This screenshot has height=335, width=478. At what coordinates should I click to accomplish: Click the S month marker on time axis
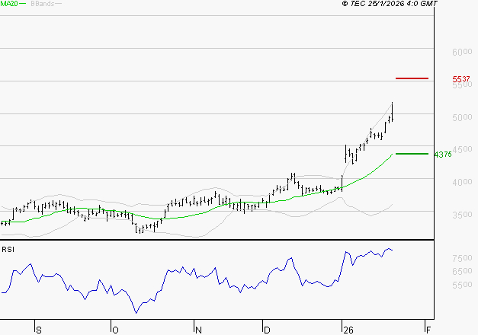pyautogui.click(x=39, y=330)
